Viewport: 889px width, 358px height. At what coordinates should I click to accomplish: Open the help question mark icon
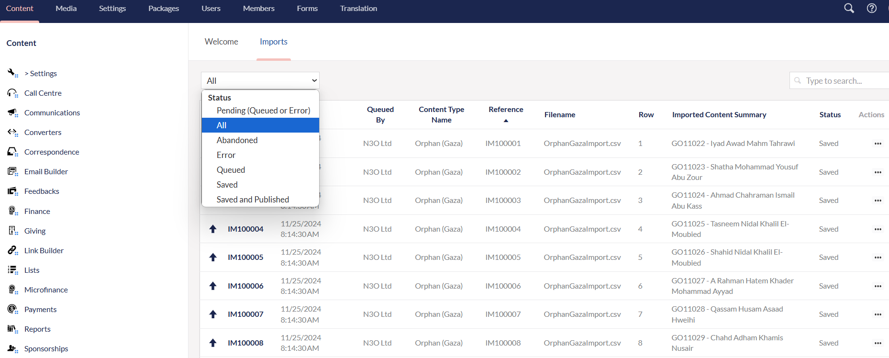pos(872,8)
